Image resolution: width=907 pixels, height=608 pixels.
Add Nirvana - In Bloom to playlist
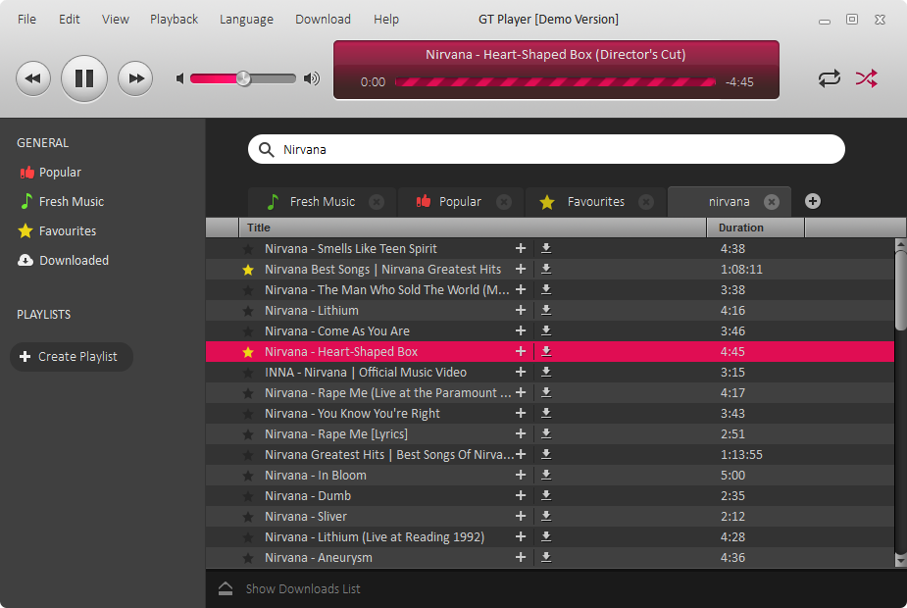click(521, 475)
